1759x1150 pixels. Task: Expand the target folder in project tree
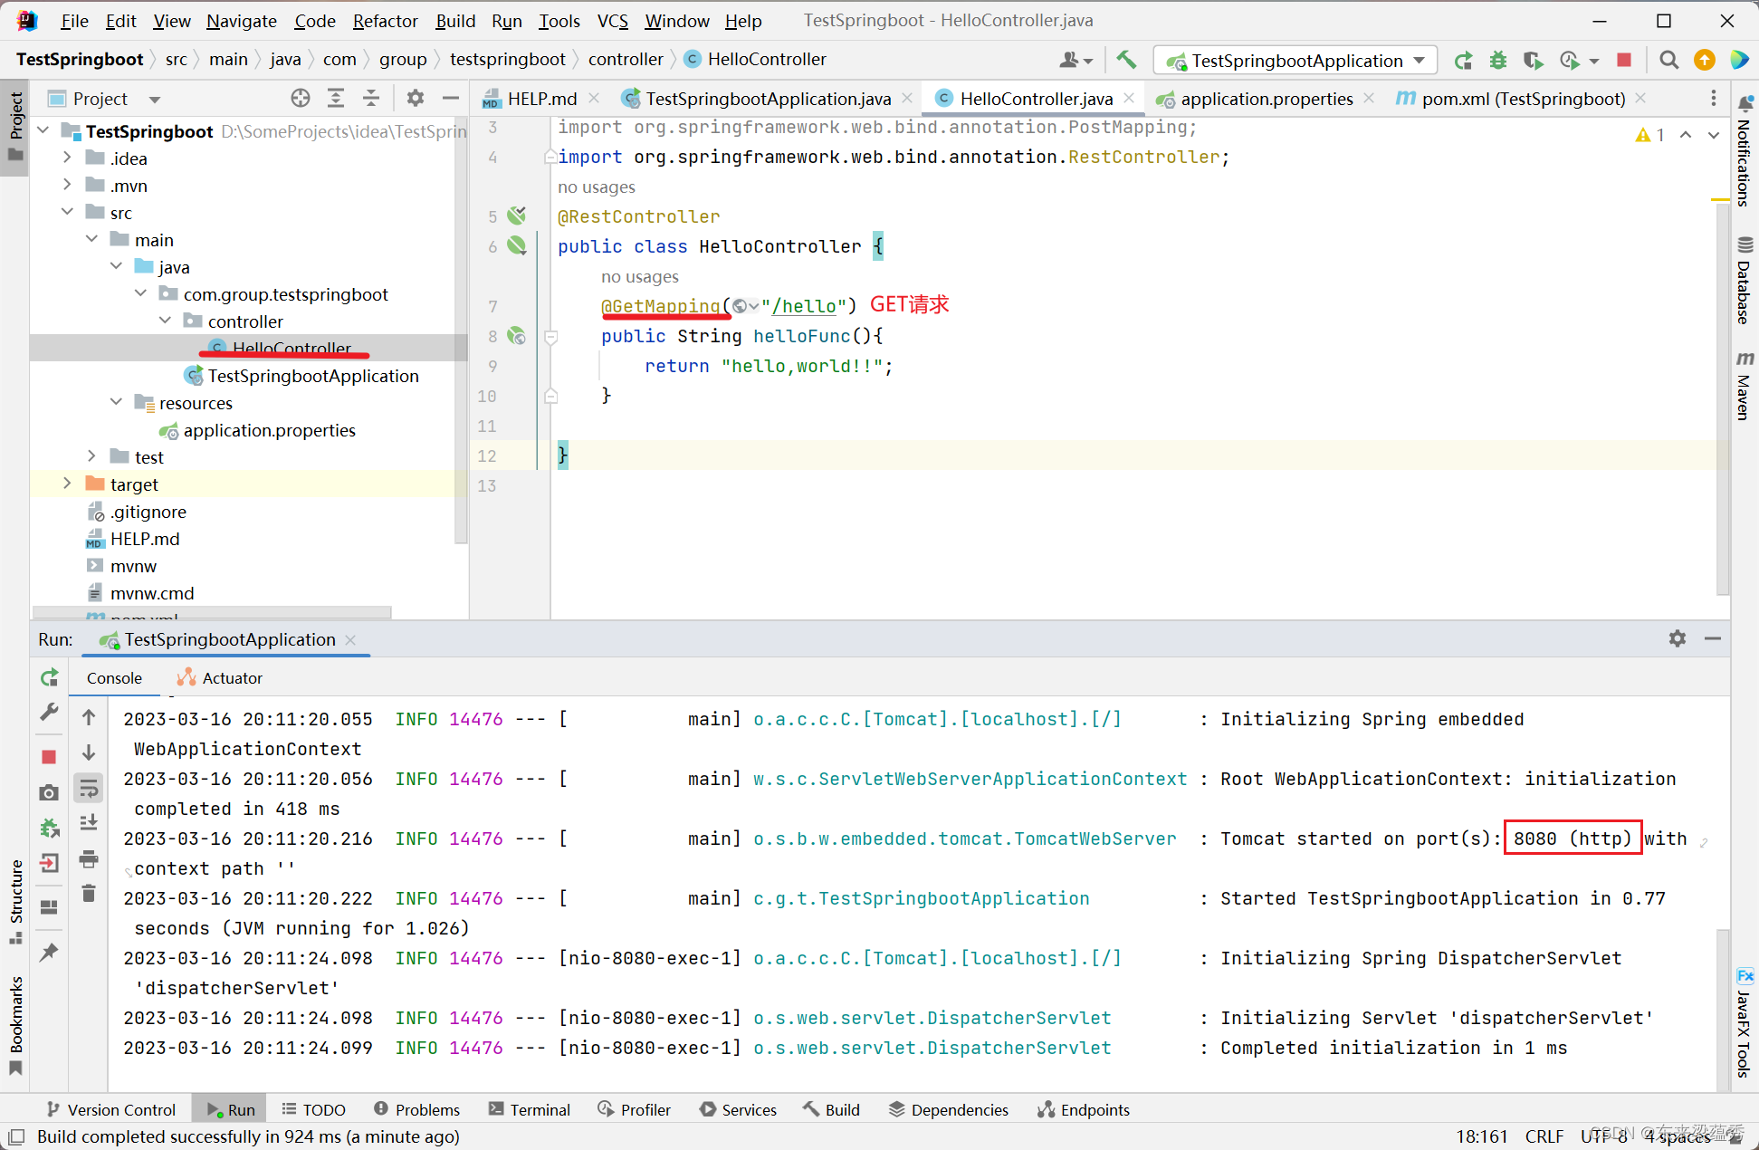click(x=67, y=484)
